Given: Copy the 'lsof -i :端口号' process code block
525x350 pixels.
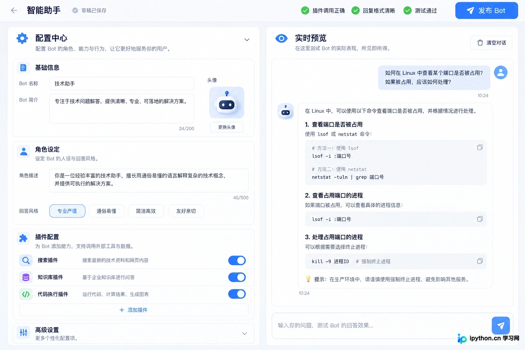Looking at the screenshot, I should 480,219.
